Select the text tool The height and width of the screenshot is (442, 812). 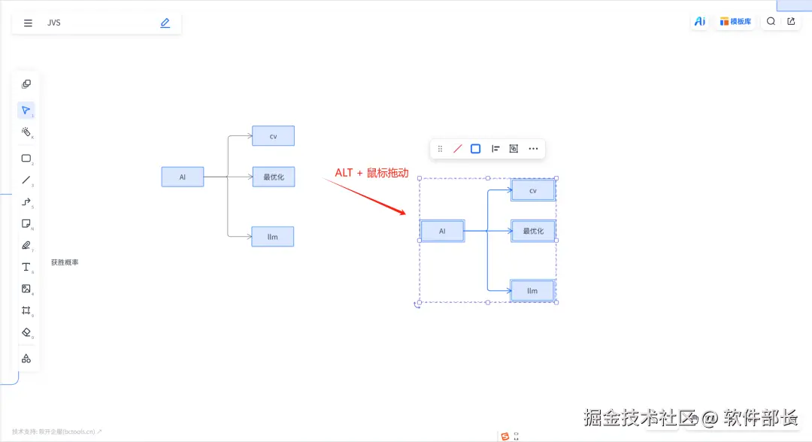(x=26, y=267)
